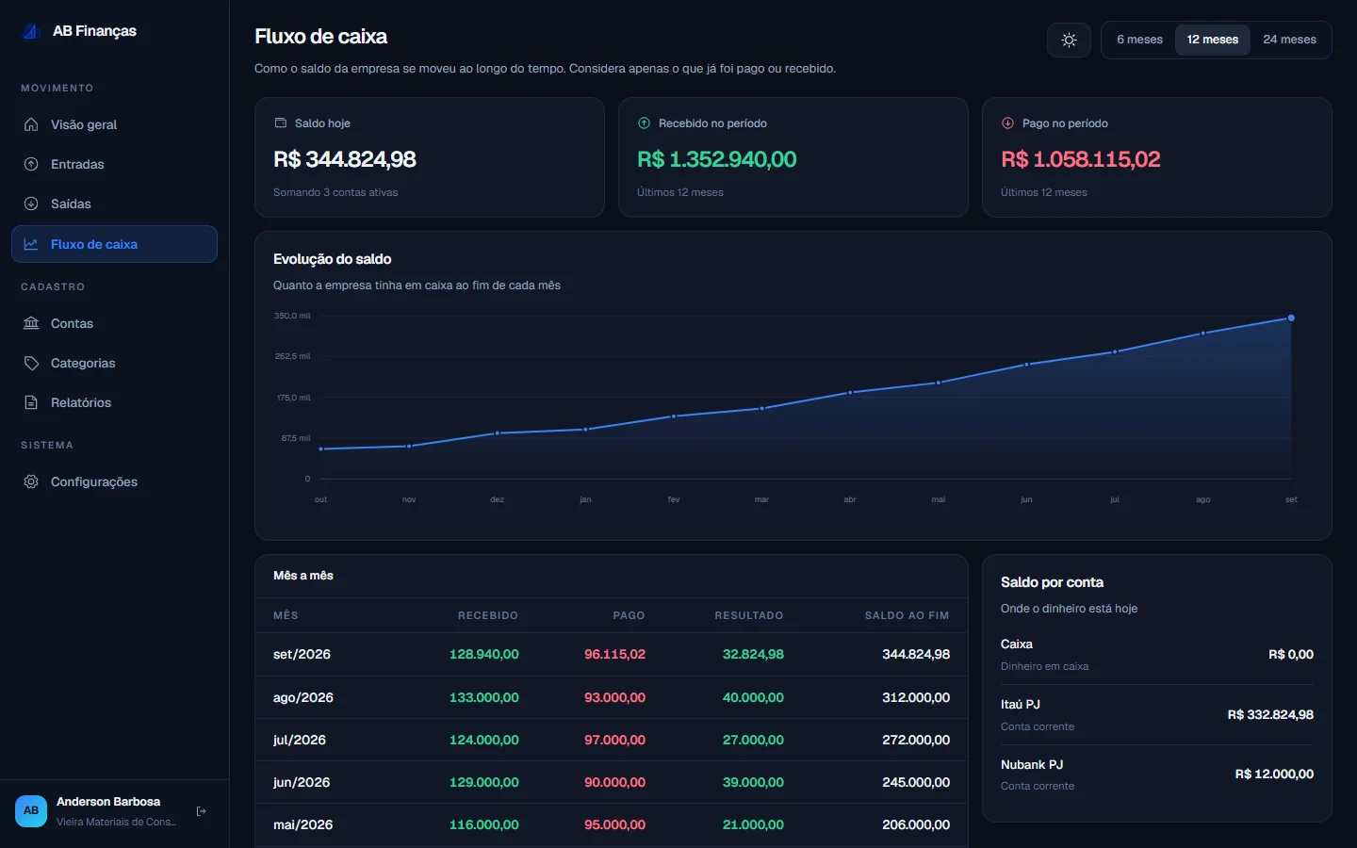Click the Recebido no período arrow icon
The width and height of the screenshot is (1357, 848).
pyautogui.click(x=644, y=123)
